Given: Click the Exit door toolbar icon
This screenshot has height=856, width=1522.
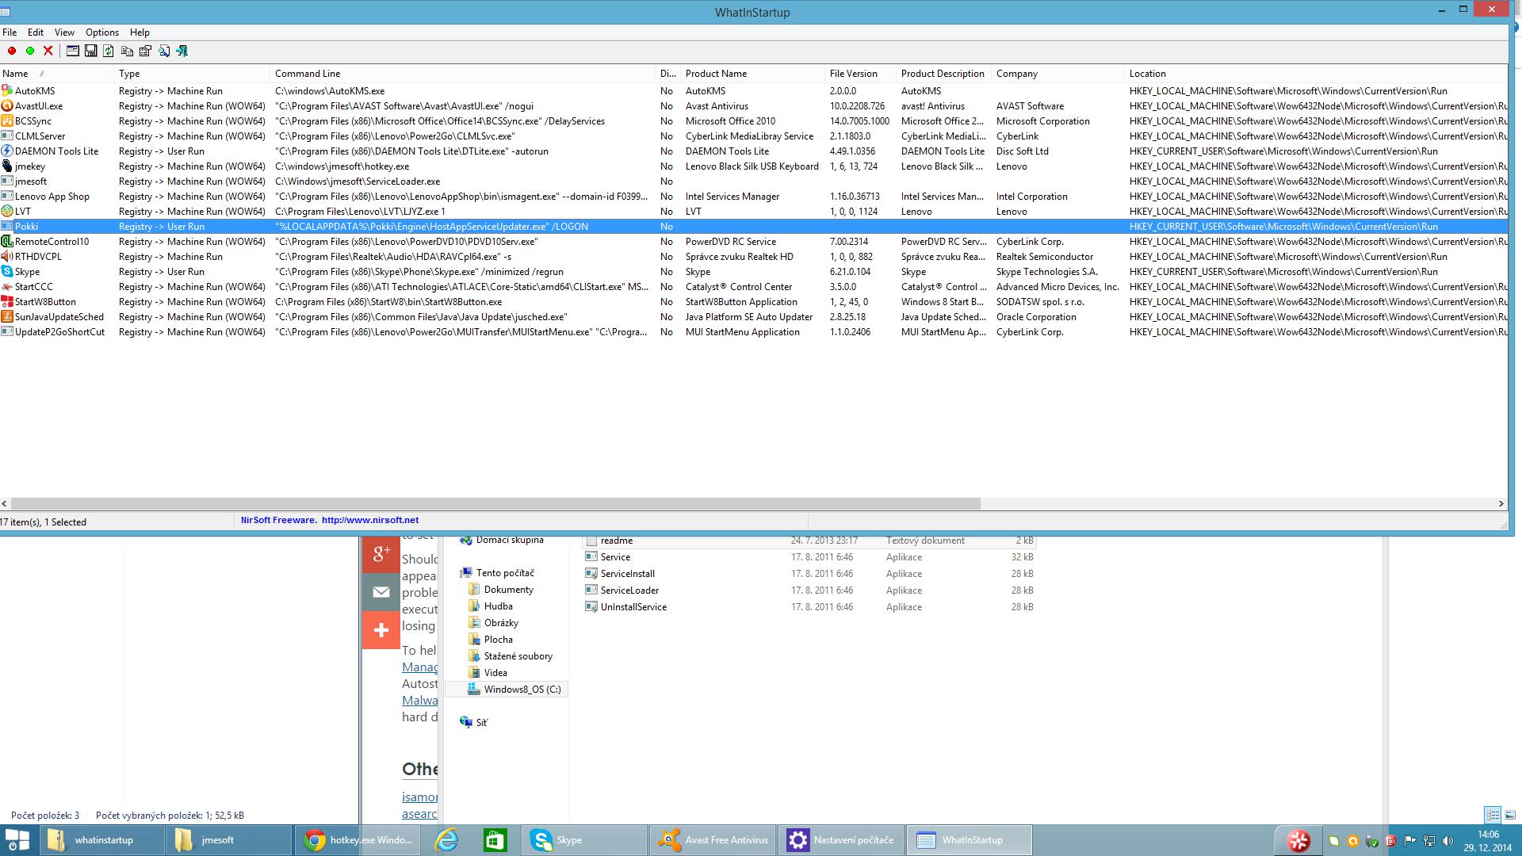Looking at the screenshot, I should [x=182, y=51].
